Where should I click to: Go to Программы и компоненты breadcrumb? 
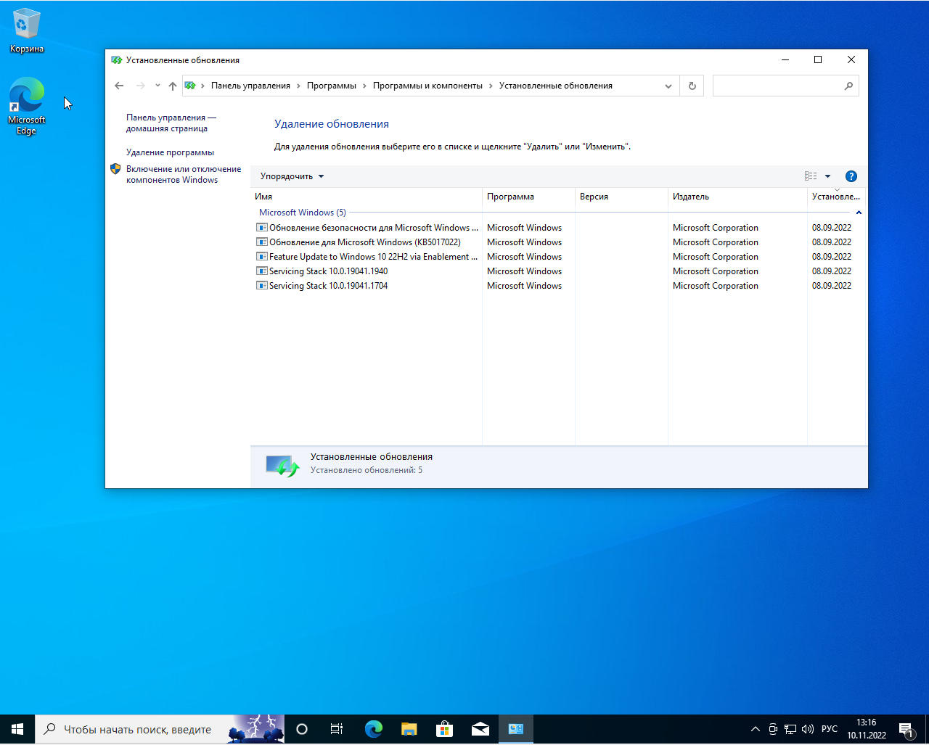(x=427, y=86)
